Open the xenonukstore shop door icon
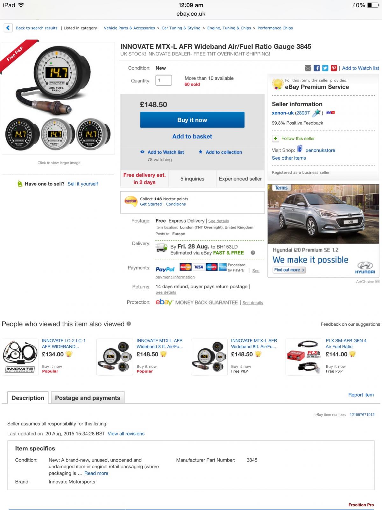Viewport: 382px width, 510px height. pos(300,149)
